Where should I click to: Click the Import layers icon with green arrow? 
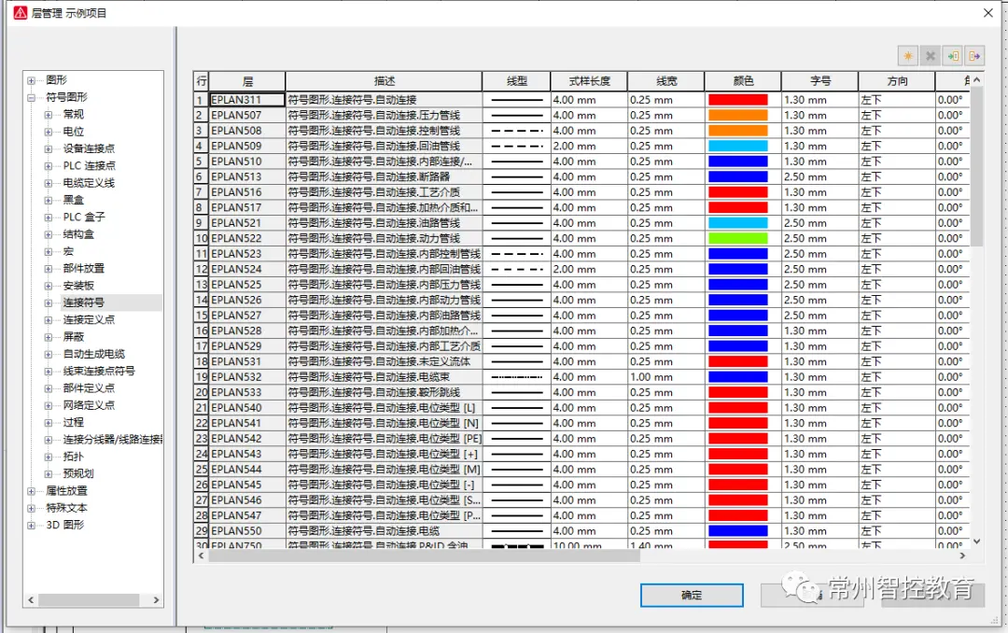pyautogui.click(x=953, y=56)
